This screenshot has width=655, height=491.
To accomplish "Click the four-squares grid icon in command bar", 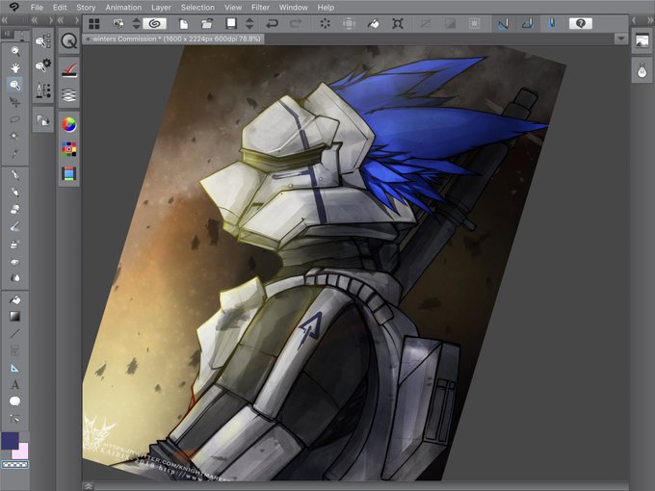I will (x=94, y=24).
